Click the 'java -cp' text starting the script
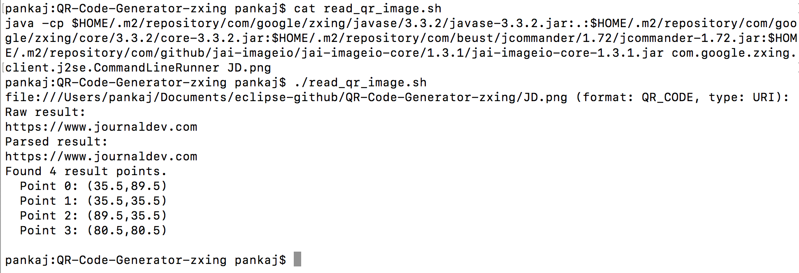Screen dimensions: 799x273 coord(35,23)
